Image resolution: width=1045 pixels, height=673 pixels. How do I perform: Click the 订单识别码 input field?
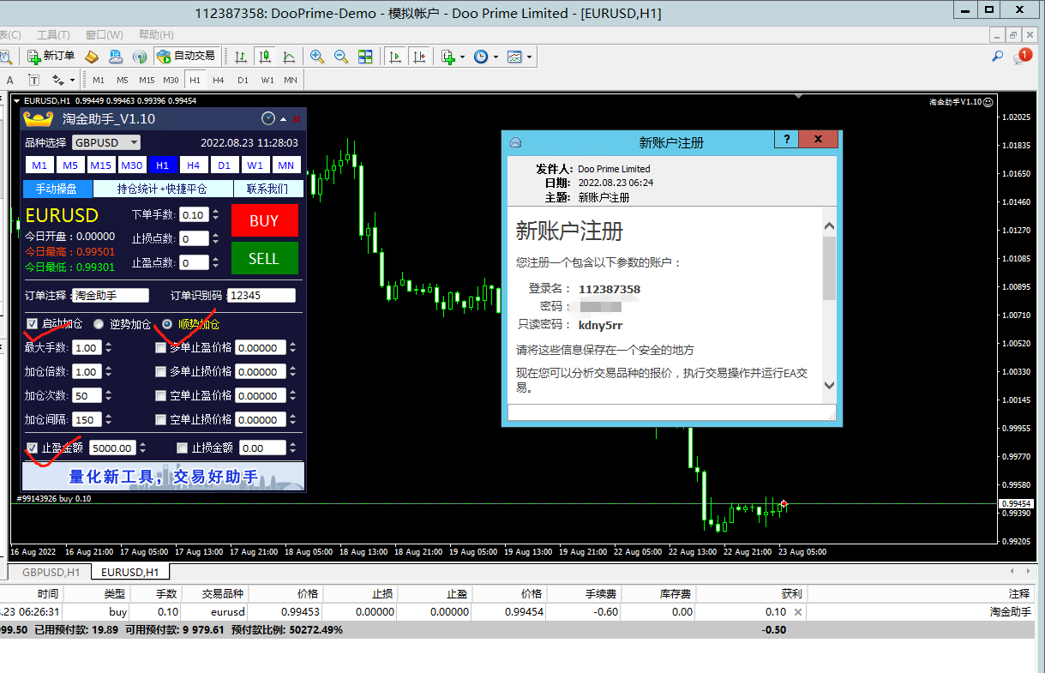click(x=261, y=295)
